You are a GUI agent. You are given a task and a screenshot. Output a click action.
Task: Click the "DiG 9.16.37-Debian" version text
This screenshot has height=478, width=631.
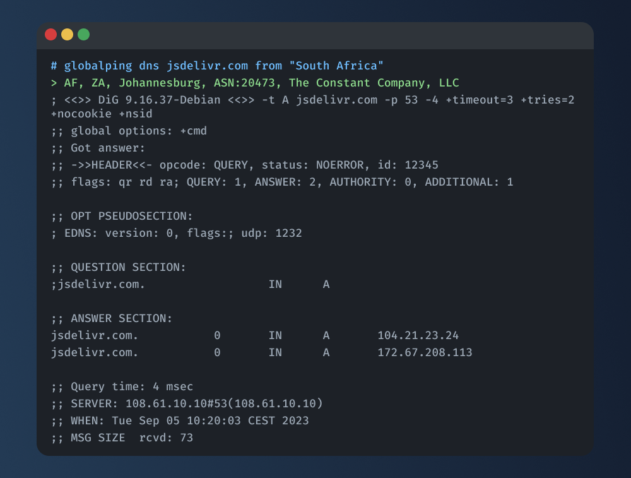pos(160,100)
